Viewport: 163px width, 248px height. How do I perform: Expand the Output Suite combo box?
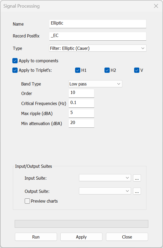click(105, 191)
